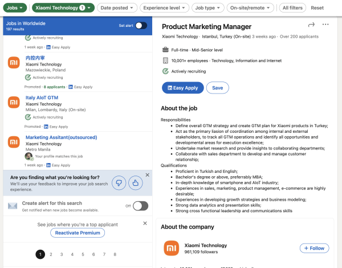Expand the Experience level filter
342x268 pixels.
pyautogui.click(x=164, y=8)
